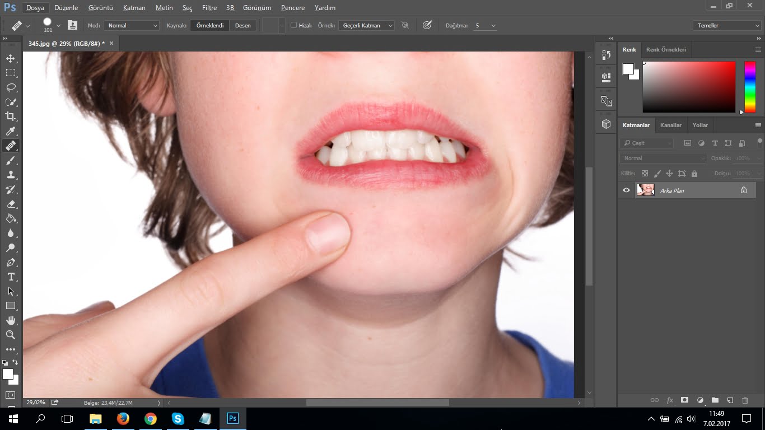Open the Mod blending dropdown
The height and width of the screenshot is (430, 765).
coord(132,25)
